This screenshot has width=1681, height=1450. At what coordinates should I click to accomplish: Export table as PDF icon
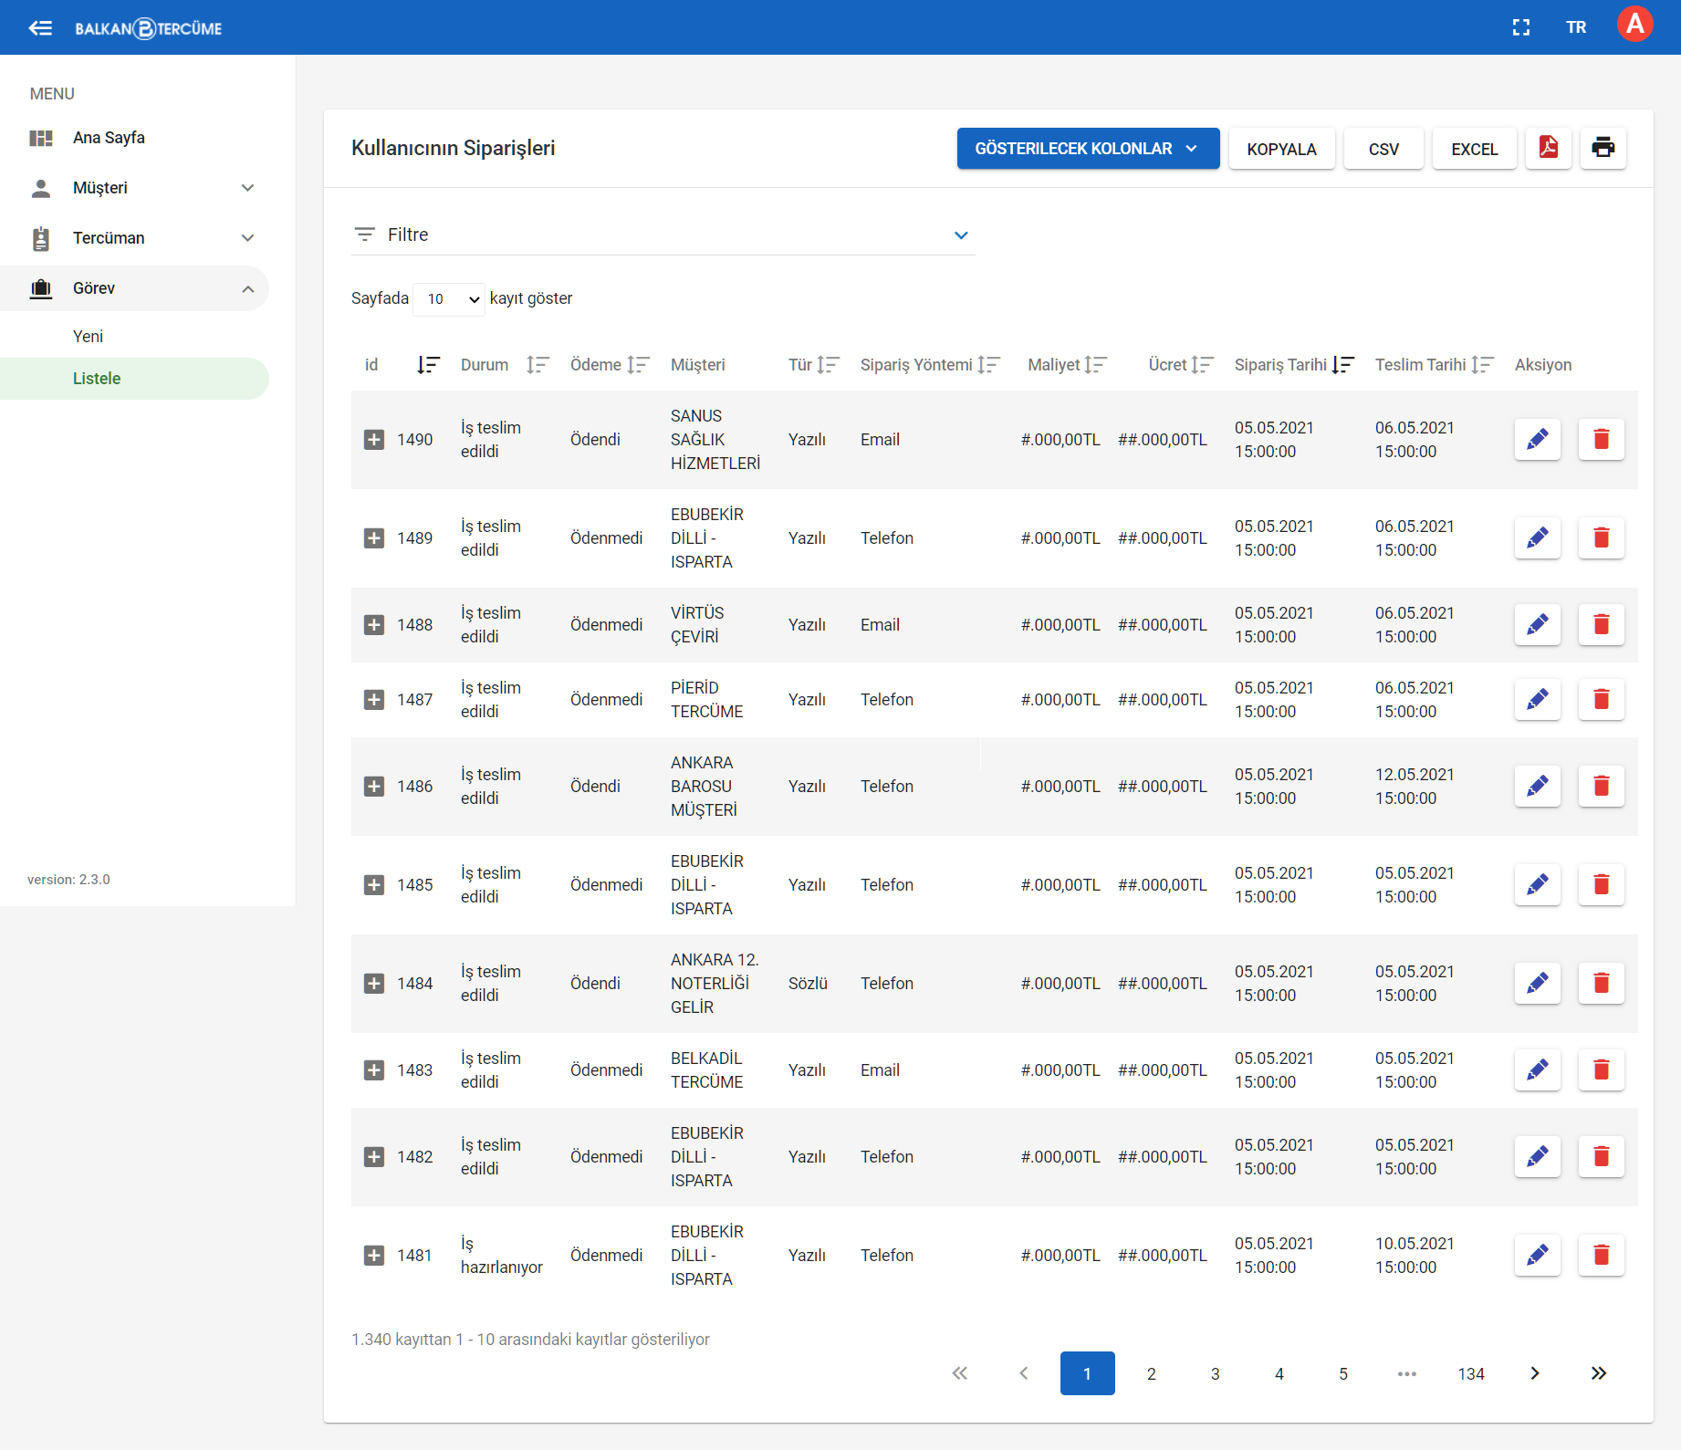click(1549, 148)
